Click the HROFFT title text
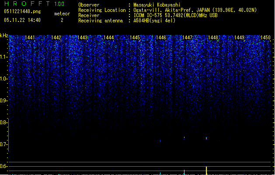Screen dimensions: 275x175 click(x=27, y=3)
